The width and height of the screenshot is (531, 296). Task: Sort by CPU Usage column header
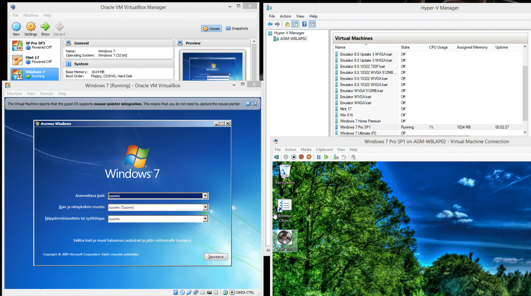click(x=441, y=47)
